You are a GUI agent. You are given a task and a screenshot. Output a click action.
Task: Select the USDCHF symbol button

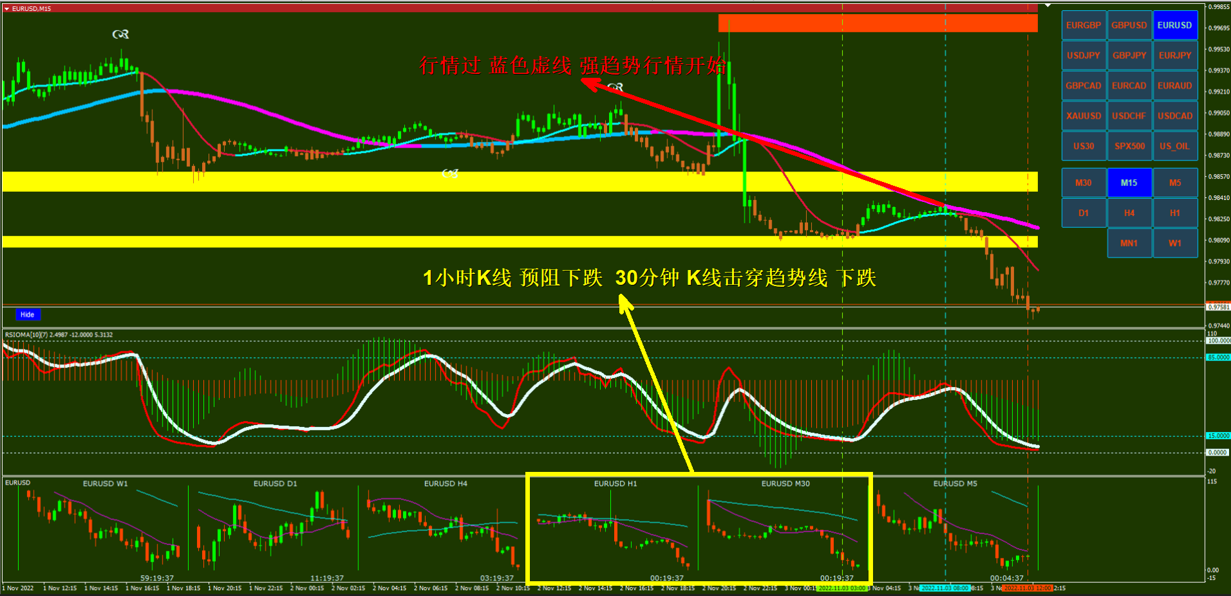(1129, 116)
